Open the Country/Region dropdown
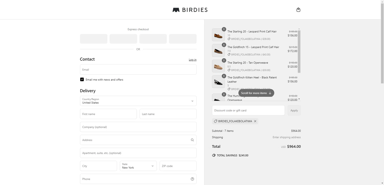Screen dimensions: 384x185 (x=138, y=101)
